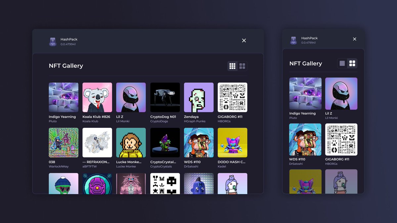Image resolution: width=397 pixels, height=223 pixels.
Task: Switch to small grid view in large window
Action: [233, 66]
